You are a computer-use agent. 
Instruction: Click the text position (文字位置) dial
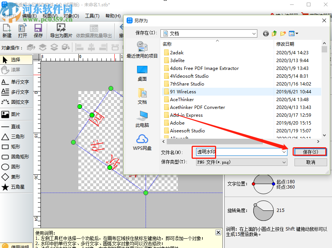[x=263, y=184]
